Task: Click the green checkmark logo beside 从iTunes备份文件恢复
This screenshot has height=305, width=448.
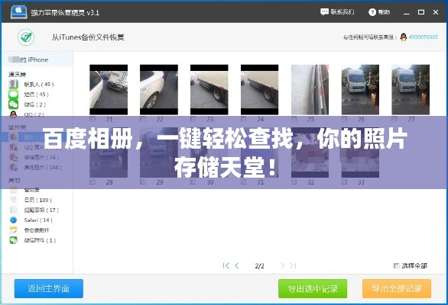Action: click(x=26, y=37)
